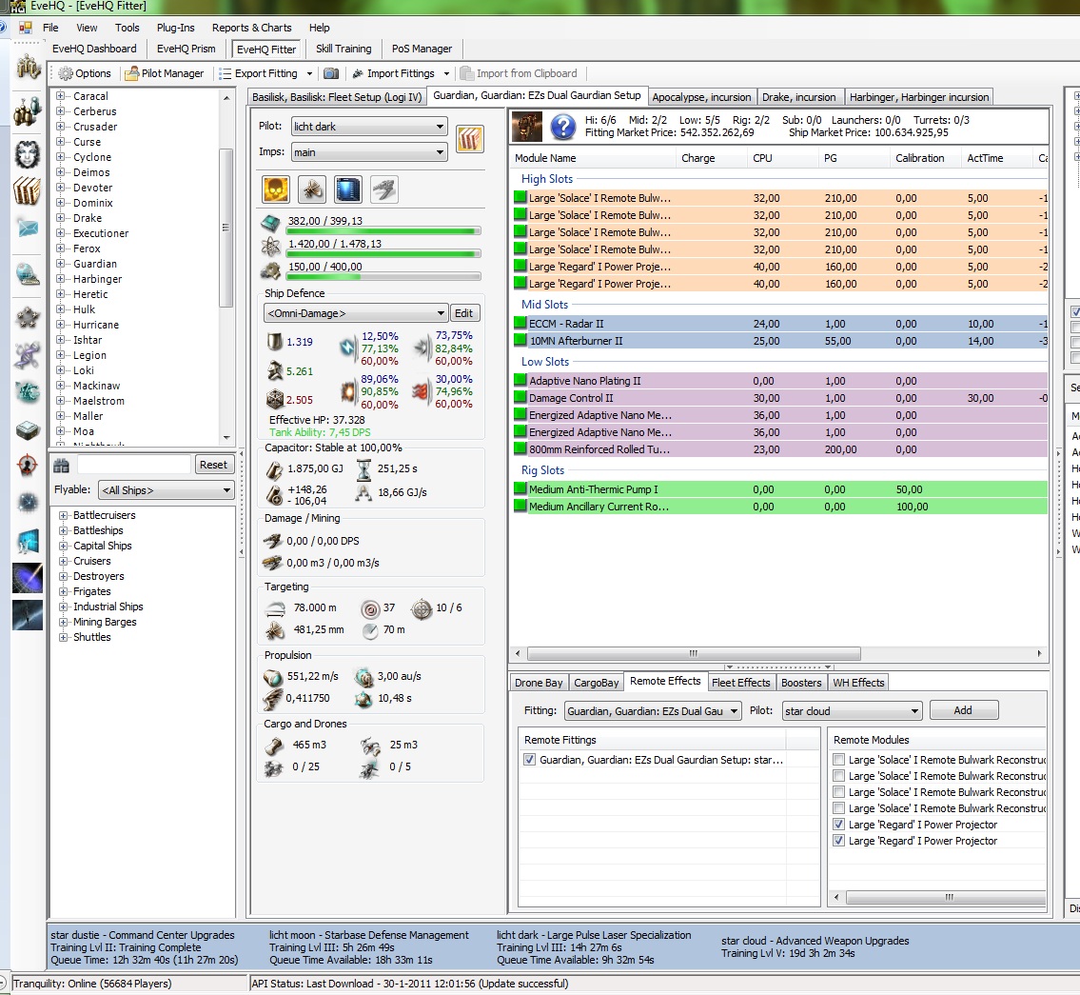
Task: Click the CPU usage progress bar
Action: [383, 231]
